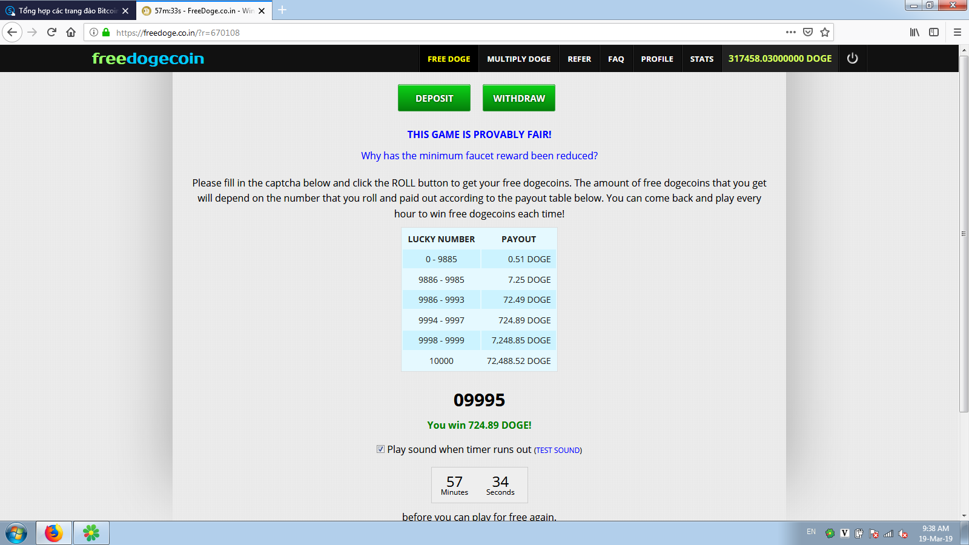
Task: Click the Show desktop strip beside the clock
Action: click(965, 533)
